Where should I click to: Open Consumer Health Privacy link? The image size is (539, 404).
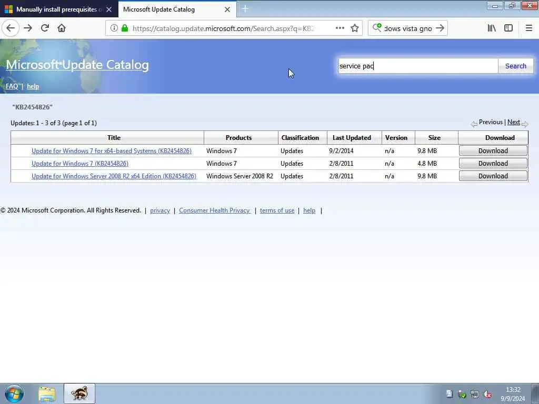click(x=214, y=210)
